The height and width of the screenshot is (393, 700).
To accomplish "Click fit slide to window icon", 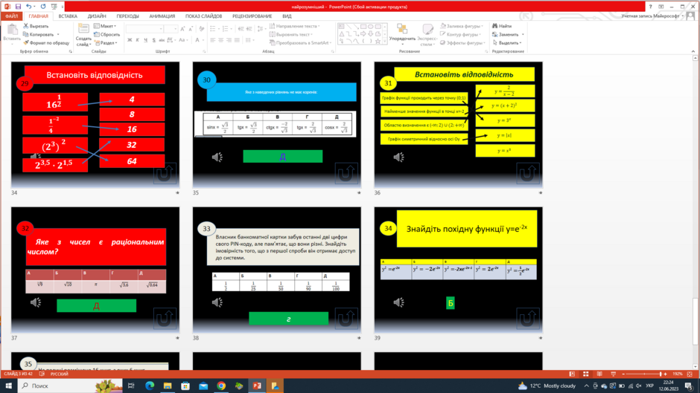I will point(690,374).
